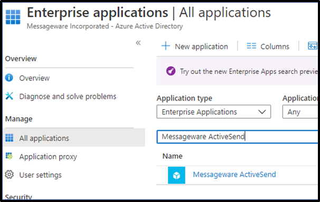This screenshot has height=202, width=320.
Task: Click the Diagnose and solve problems wrench icon
Action: (9, 96)
